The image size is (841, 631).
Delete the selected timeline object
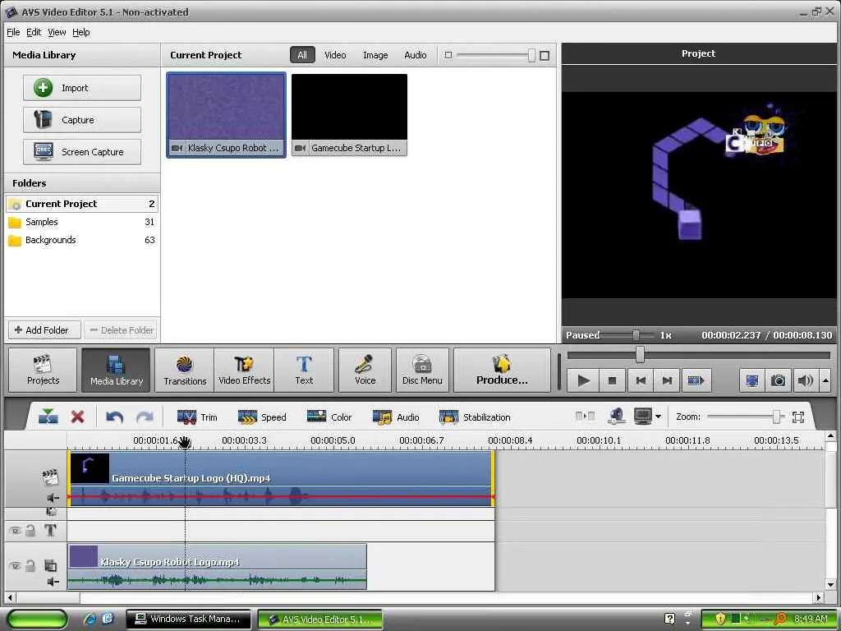78,417
